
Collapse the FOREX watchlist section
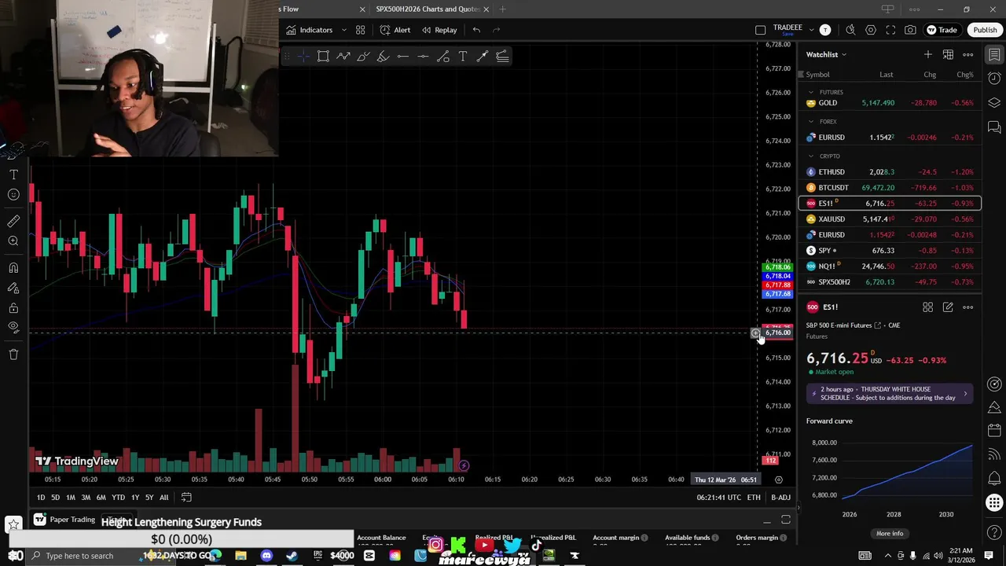pyautogui.click(x=811, y=122)
